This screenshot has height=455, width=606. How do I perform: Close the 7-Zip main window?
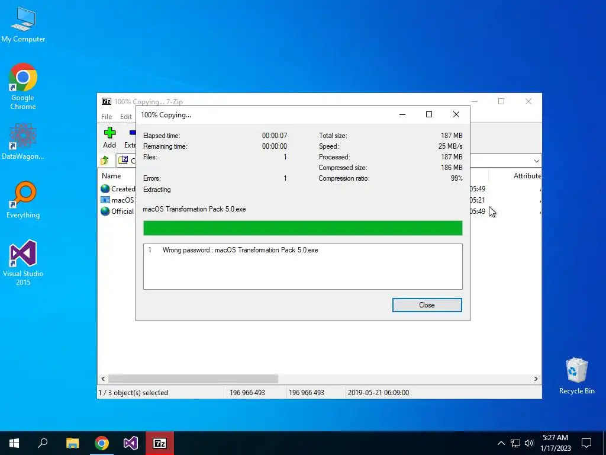click(528, 101)
